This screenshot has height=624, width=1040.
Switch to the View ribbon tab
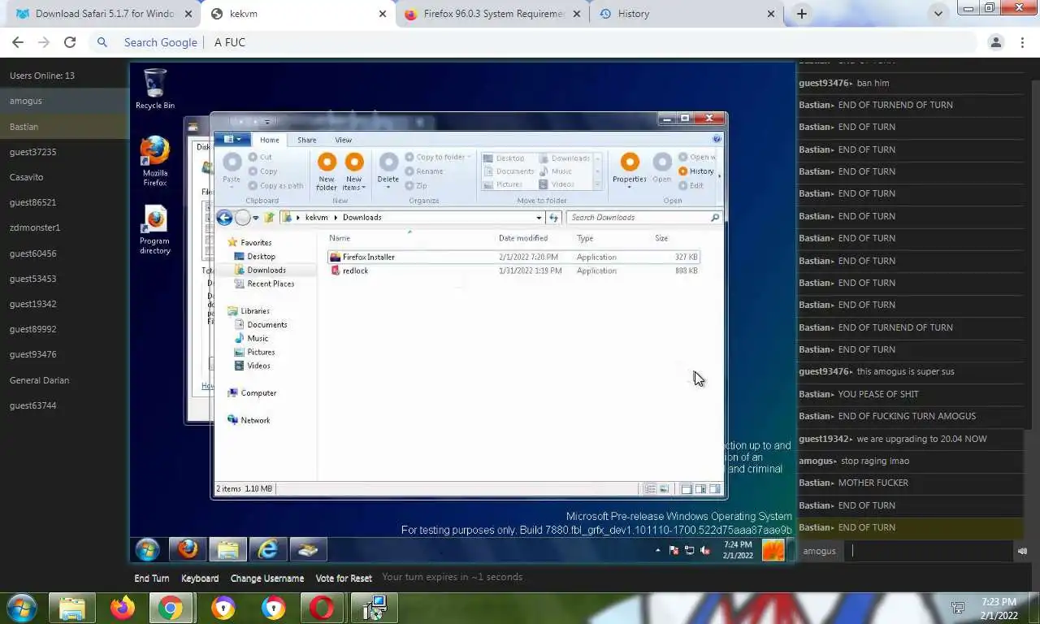pyautogui.click(x=344, y=140)
